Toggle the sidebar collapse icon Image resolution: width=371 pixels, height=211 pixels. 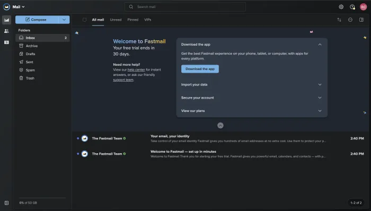click(x=6, y=203)
